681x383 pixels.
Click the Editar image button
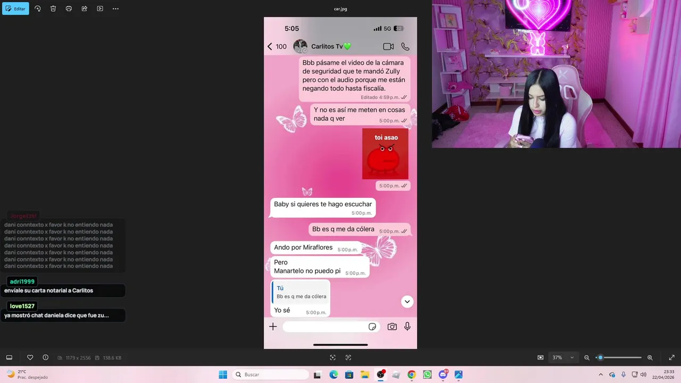pos(15,9)
